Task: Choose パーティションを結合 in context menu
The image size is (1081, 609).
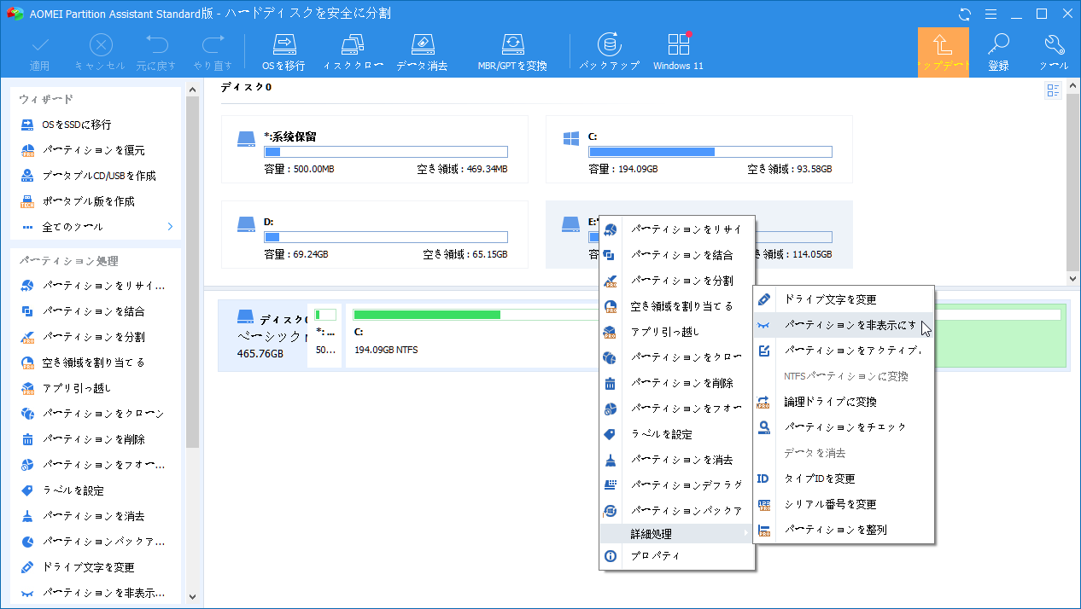Action: pyautogui.click(x=677, y=255)
